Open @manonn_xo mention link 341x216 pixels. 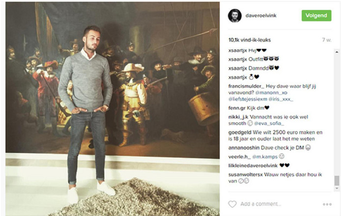coord(271,93)
